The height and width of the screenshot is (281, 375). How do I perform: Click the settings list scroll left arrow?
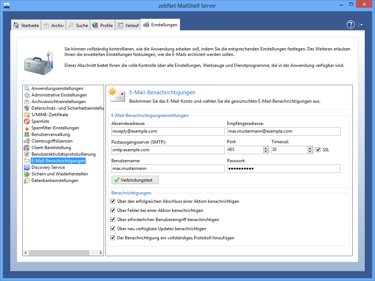(x=26, y=252)
